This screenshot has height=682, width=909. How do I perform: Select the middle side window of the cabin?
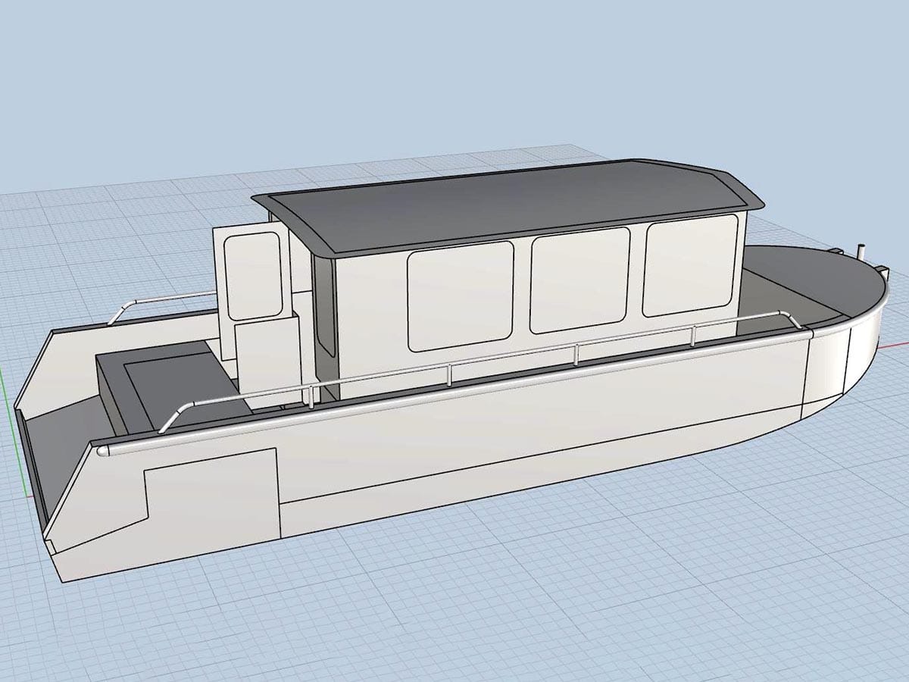coord(579,280)
